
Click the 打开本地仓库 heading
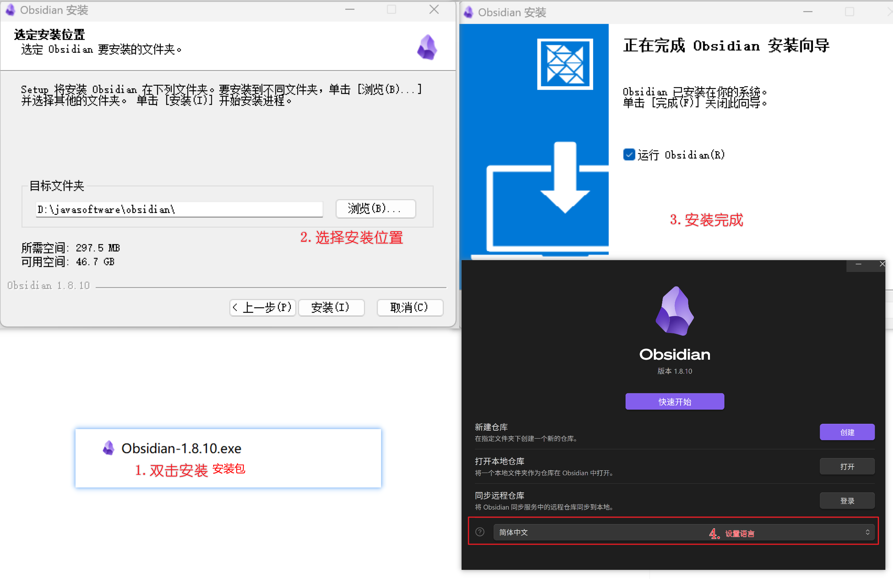pos(499,461)
